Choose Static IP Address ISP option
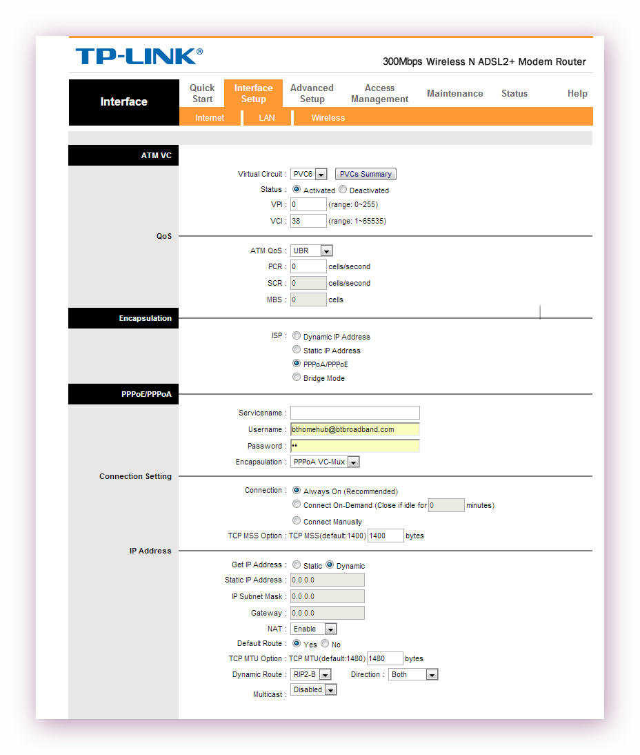The width and height of the screenshot is (640, 755). (297, 350)
